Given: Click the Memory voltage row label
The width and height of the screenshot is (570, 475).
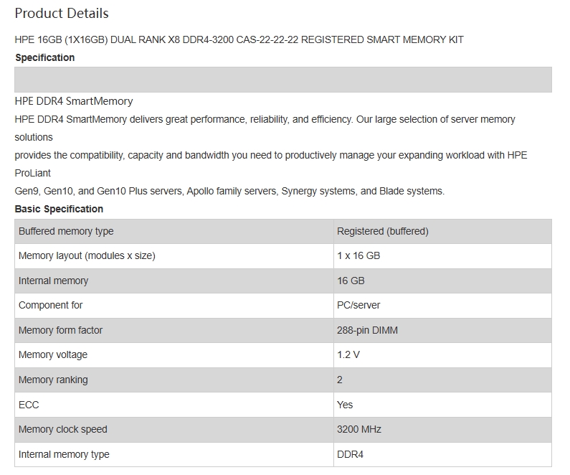Looking at the screenshot, I should pyautogui.click(x=53, y=354).
